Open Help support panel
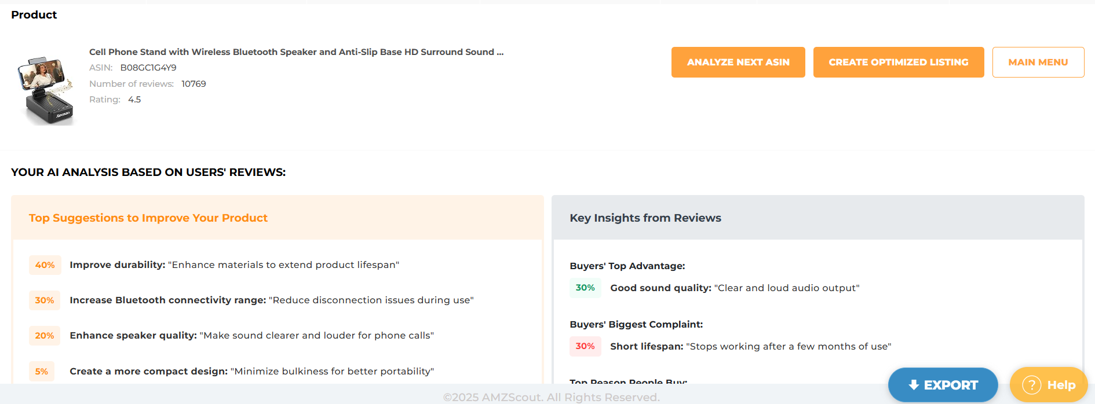Viewport: 1095px width, 404px height. tap(1049, 384)
